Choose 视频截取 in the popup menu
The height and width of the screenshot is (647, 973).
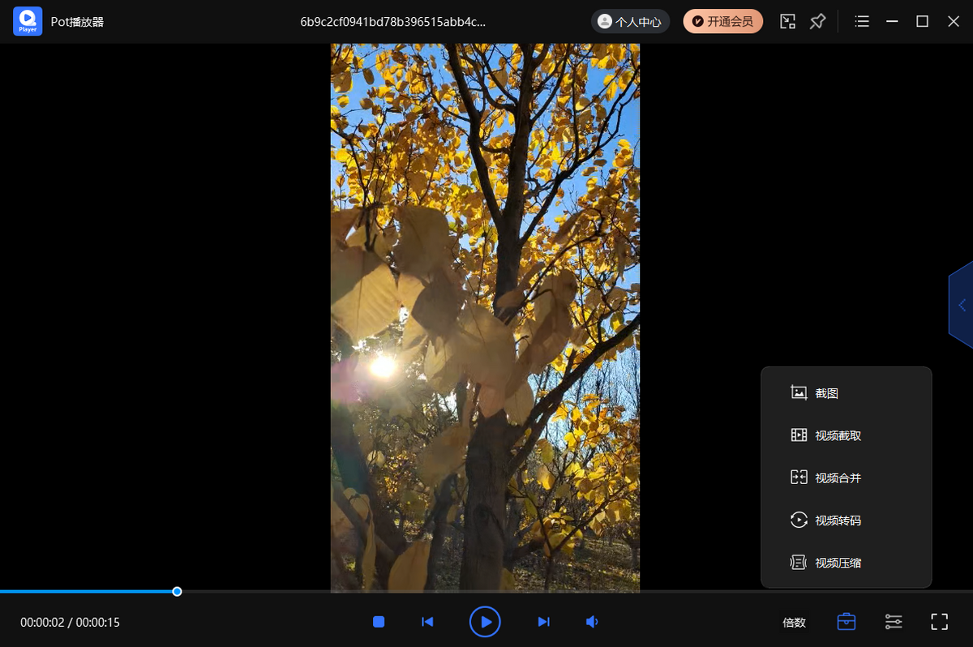pyautogui.click(x=838, y=435)
